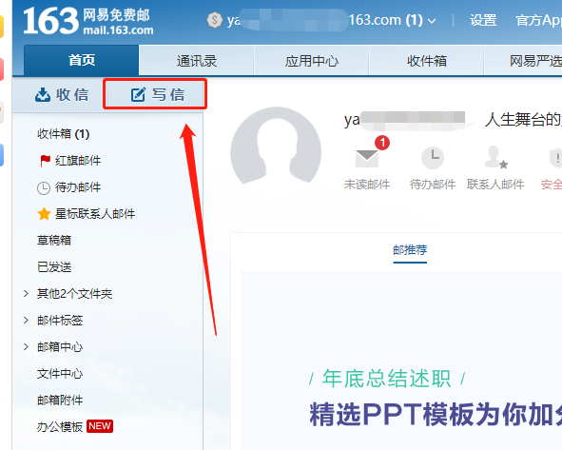Image resolution: width=562 pixels, height=450 pixels.
Task: Click the 联系人邮件 label
Action: pos(495,185)
